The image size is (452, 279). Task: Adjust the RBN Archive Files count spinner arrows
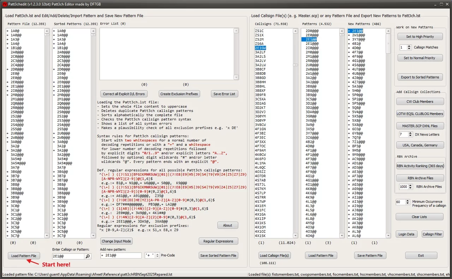(410, 187)
